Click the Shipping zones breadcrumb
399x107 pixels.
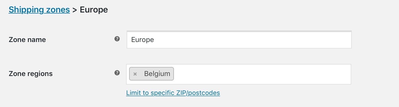(39, 10)
